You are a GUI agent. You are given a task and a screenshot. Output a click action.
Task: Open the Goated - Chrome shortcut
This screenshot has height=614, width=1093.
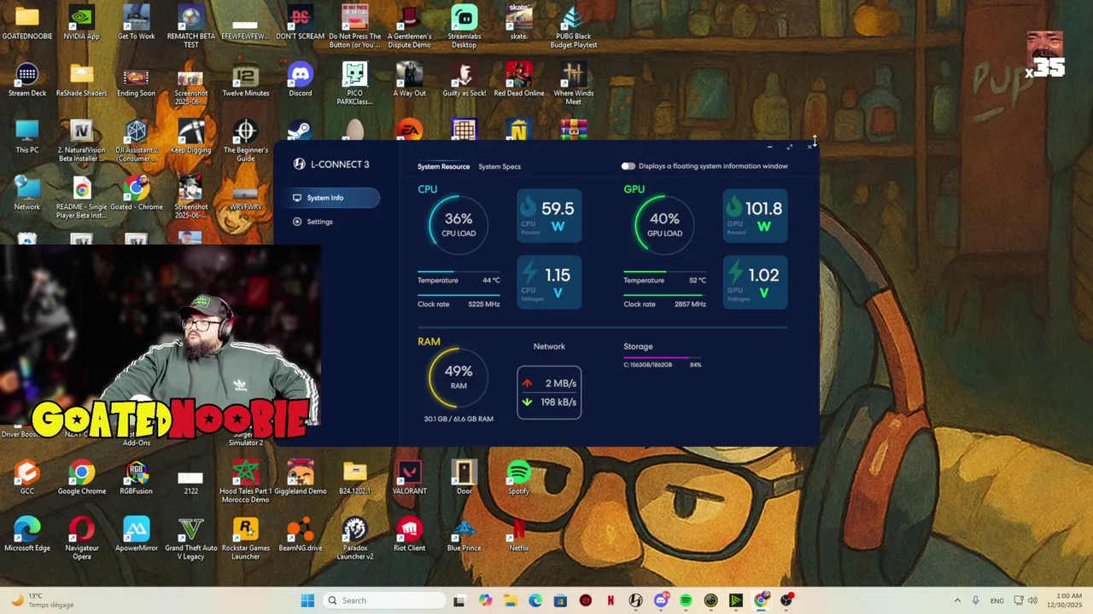click(136, 194)
